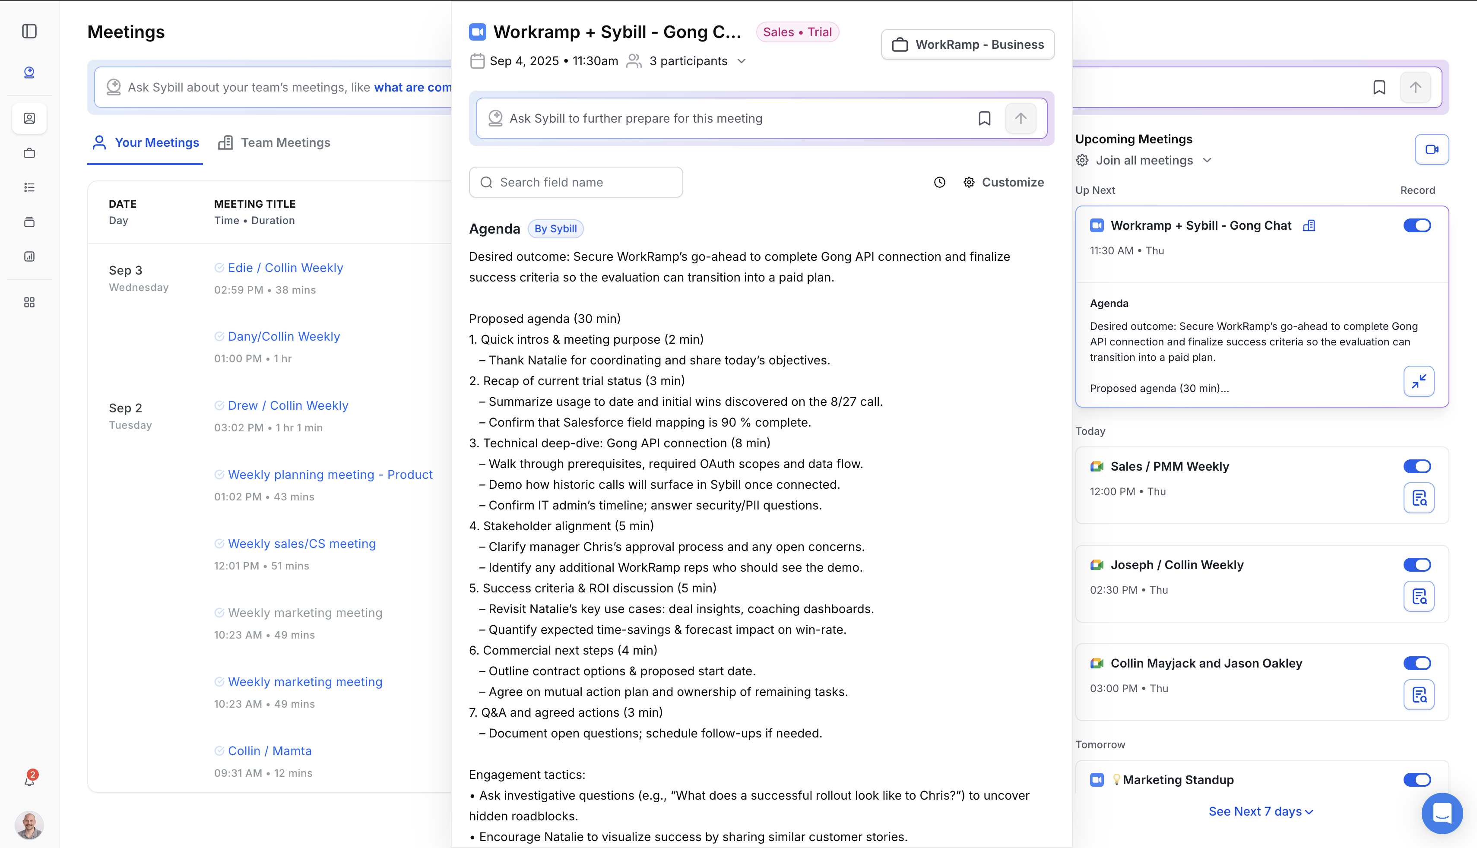The width and height of the screenshot is (1477, 848).
Task: Expand See Next 7 days
Action: click(1260, 811)
